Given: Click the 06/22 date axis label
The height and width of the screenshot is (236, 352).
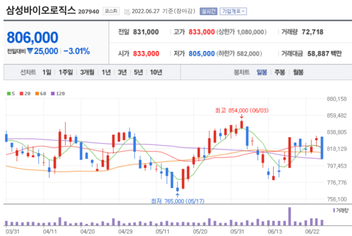Looking at the screenshot, I should [x=313, y=231].
